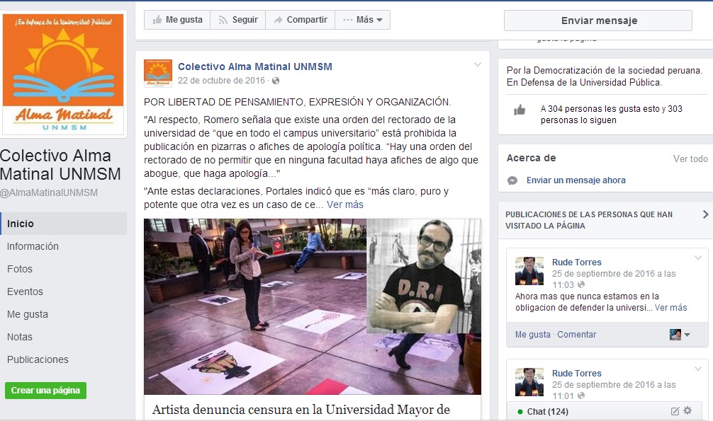Expand visitor posts section arrow
The height and width of the screenshot is (421, 713).
(x=705, y=214)
